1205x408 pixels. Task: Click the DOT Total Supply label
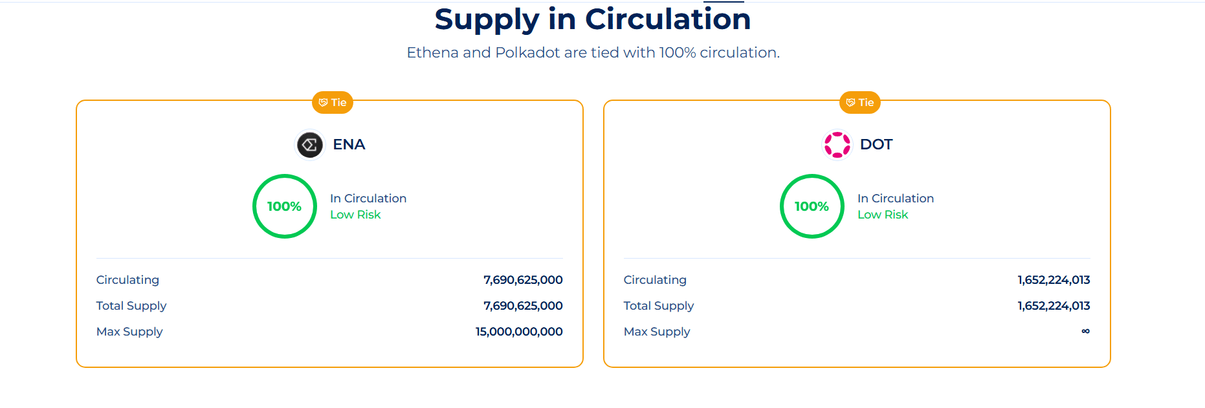[659, 306]
